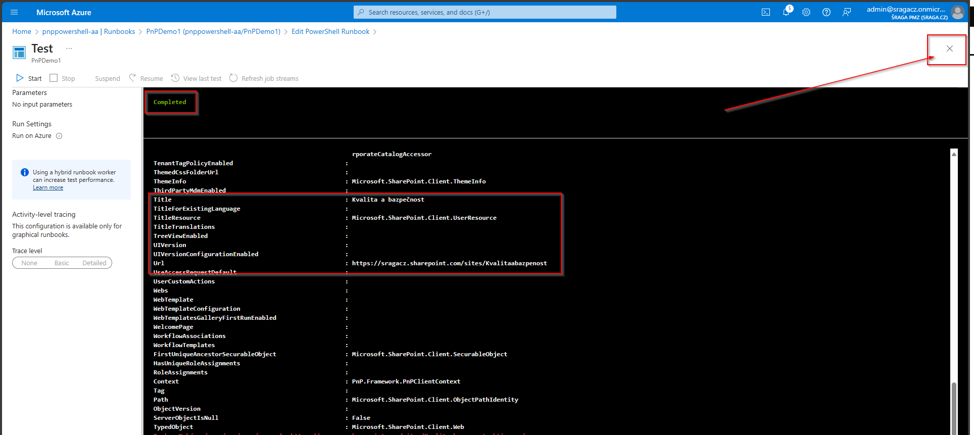The width and height of the screenshot is (974, 435).
Task: Start the runbook test
Action: pos(29,78)
